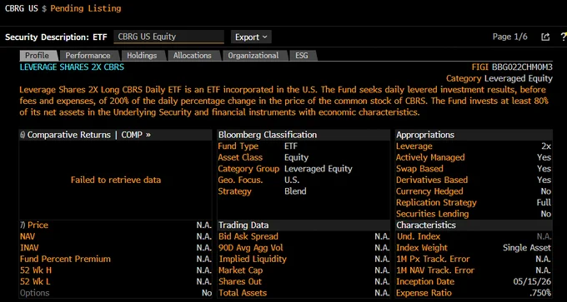Switch to the Performance tab

tap(88, 56)
